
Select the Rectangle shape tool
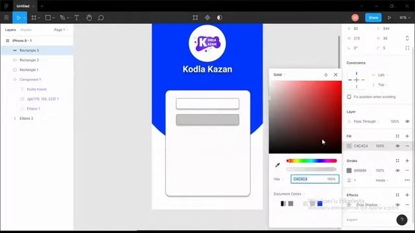[48, 17]
